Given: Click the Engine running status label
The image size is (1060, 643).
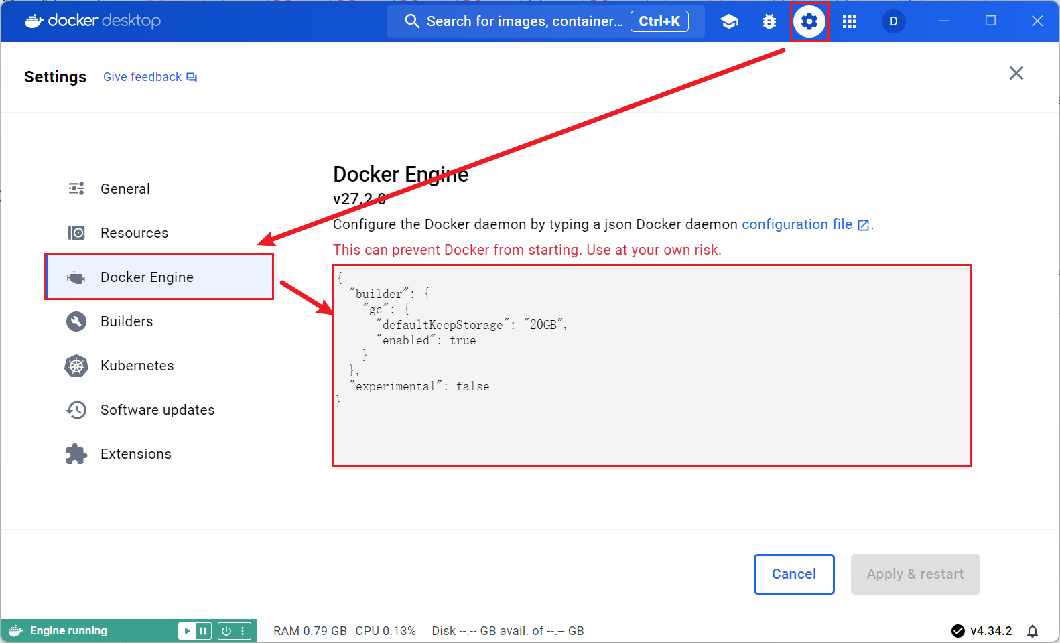Looking at the screenshot, I should (x=68, y=630).
